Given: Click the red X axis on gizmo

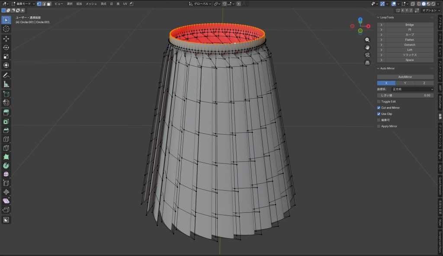Looking at the screenshot, I should [x=368, y=26].
